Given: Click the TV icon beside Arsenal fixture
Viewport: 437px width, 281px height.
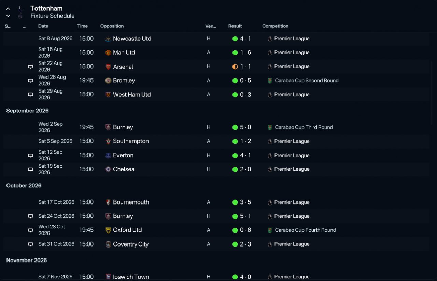Looking at the screenshot, I should click(30, 67).
